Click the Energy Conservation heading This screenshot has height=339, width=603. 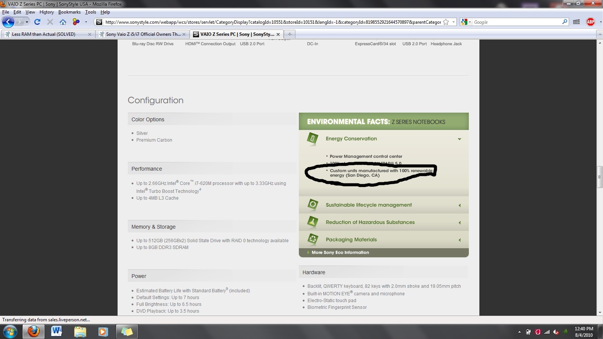click(351, 139)
